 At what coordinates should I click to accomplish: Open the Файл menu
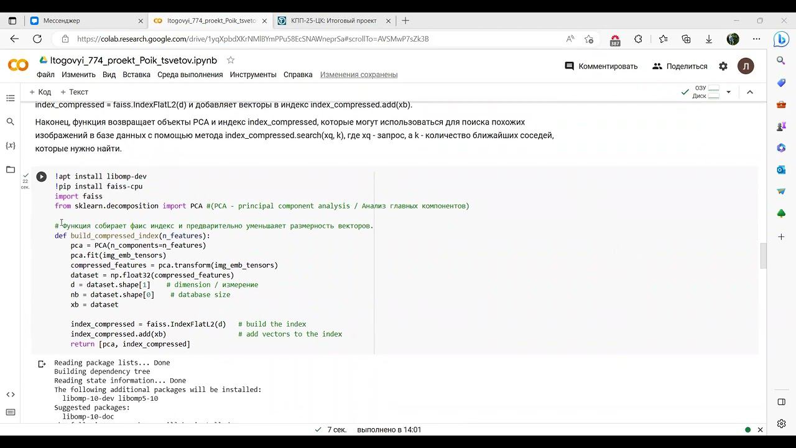click(x=45, y=75)
